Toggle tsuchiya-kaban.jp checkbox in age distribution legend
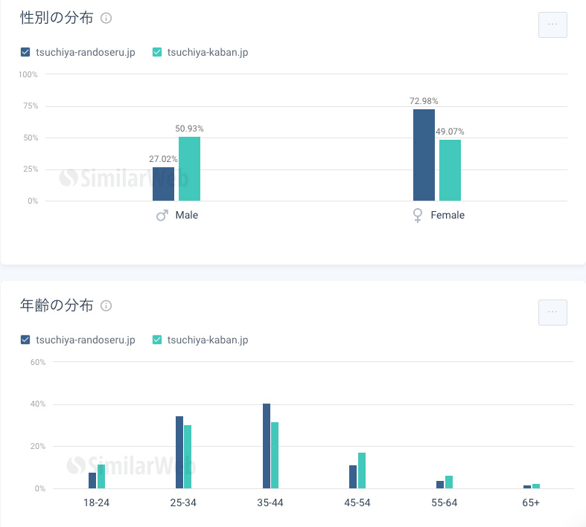This screenshot has width=586, height=527. coord(157,340)
